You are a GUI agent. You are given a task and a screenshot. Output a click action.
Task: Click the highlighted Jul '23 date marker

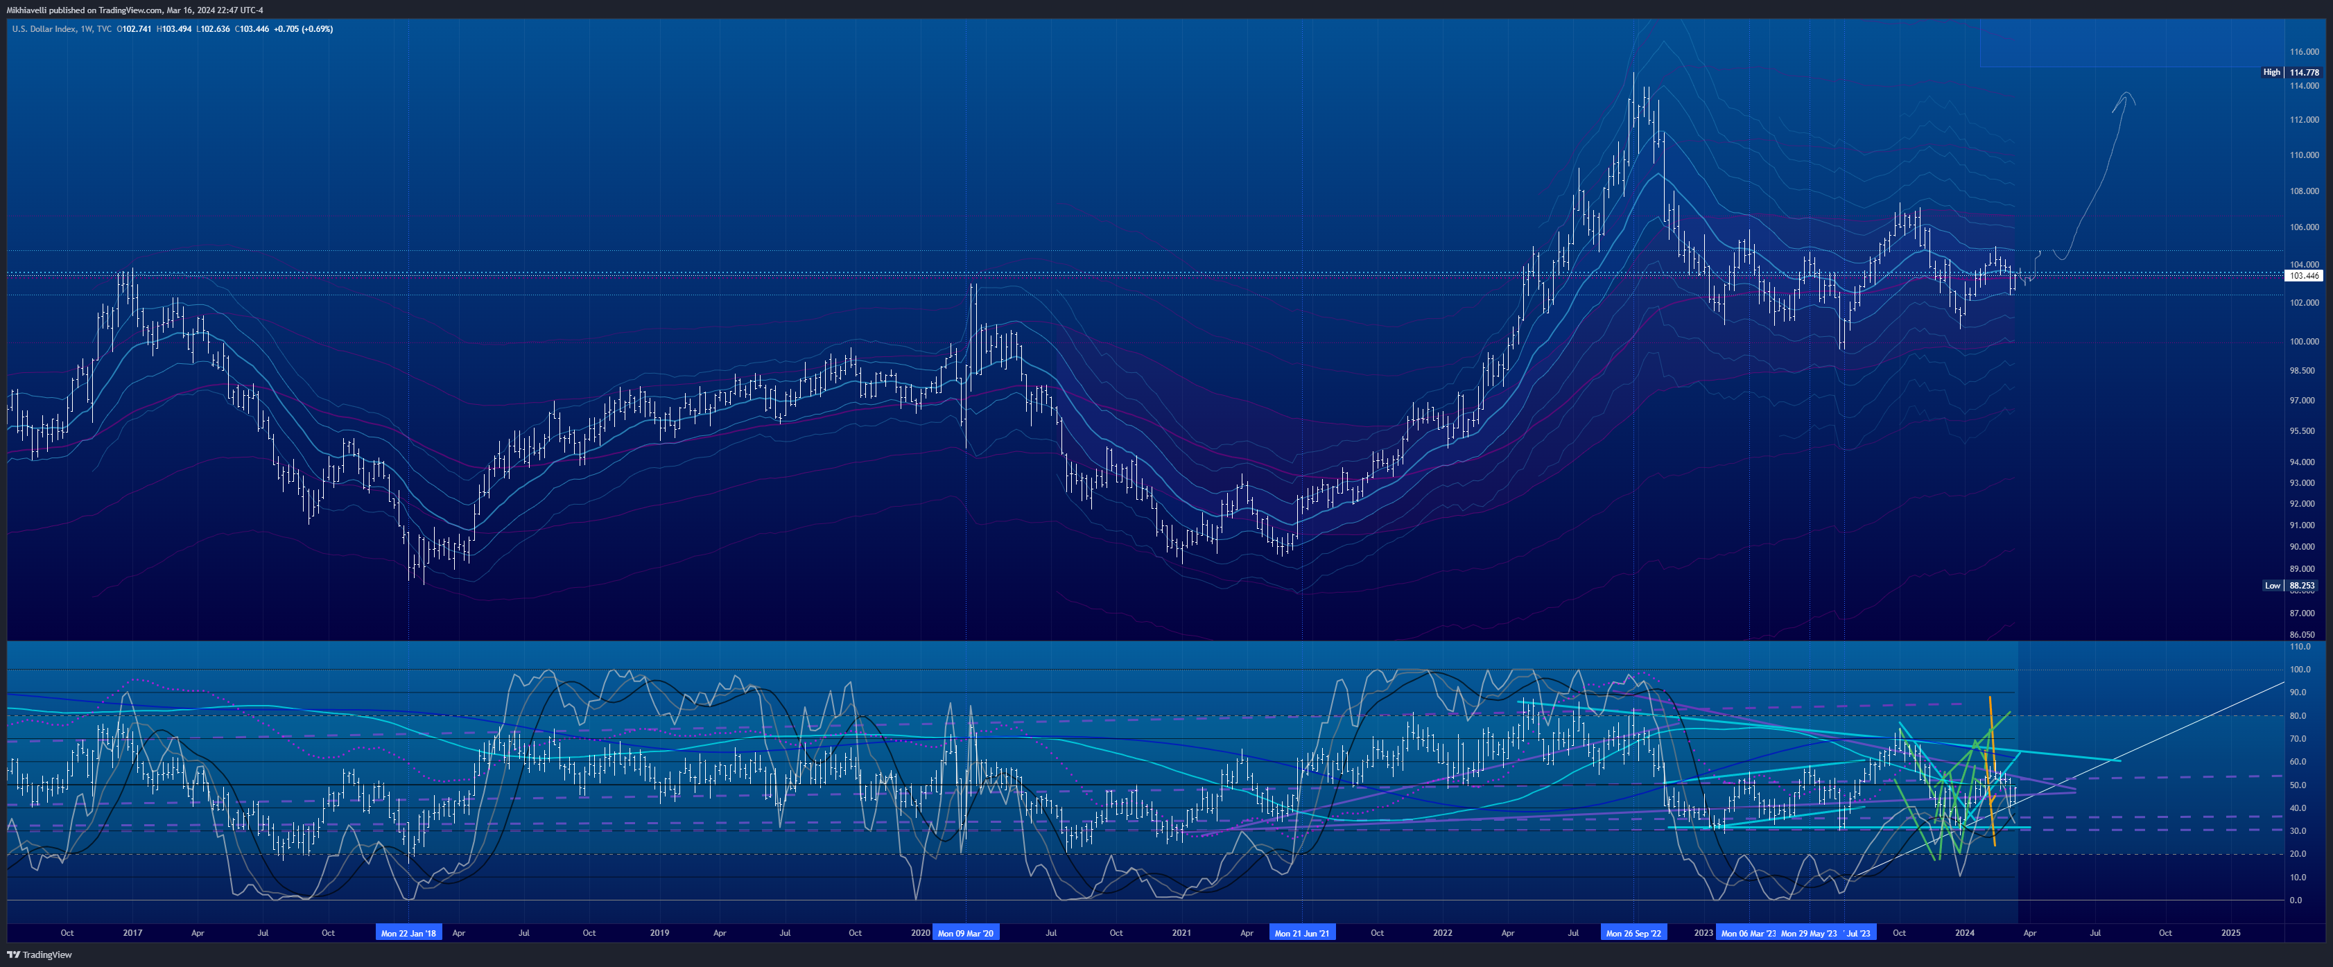pyautogui.click(x=1857, y=932)
